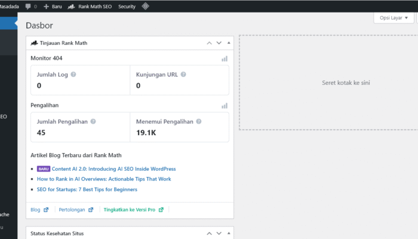This screenshot has height=239, width=418.
Task: Open the Monitor 404 chart icon
Action: click(x=225, y=59)
